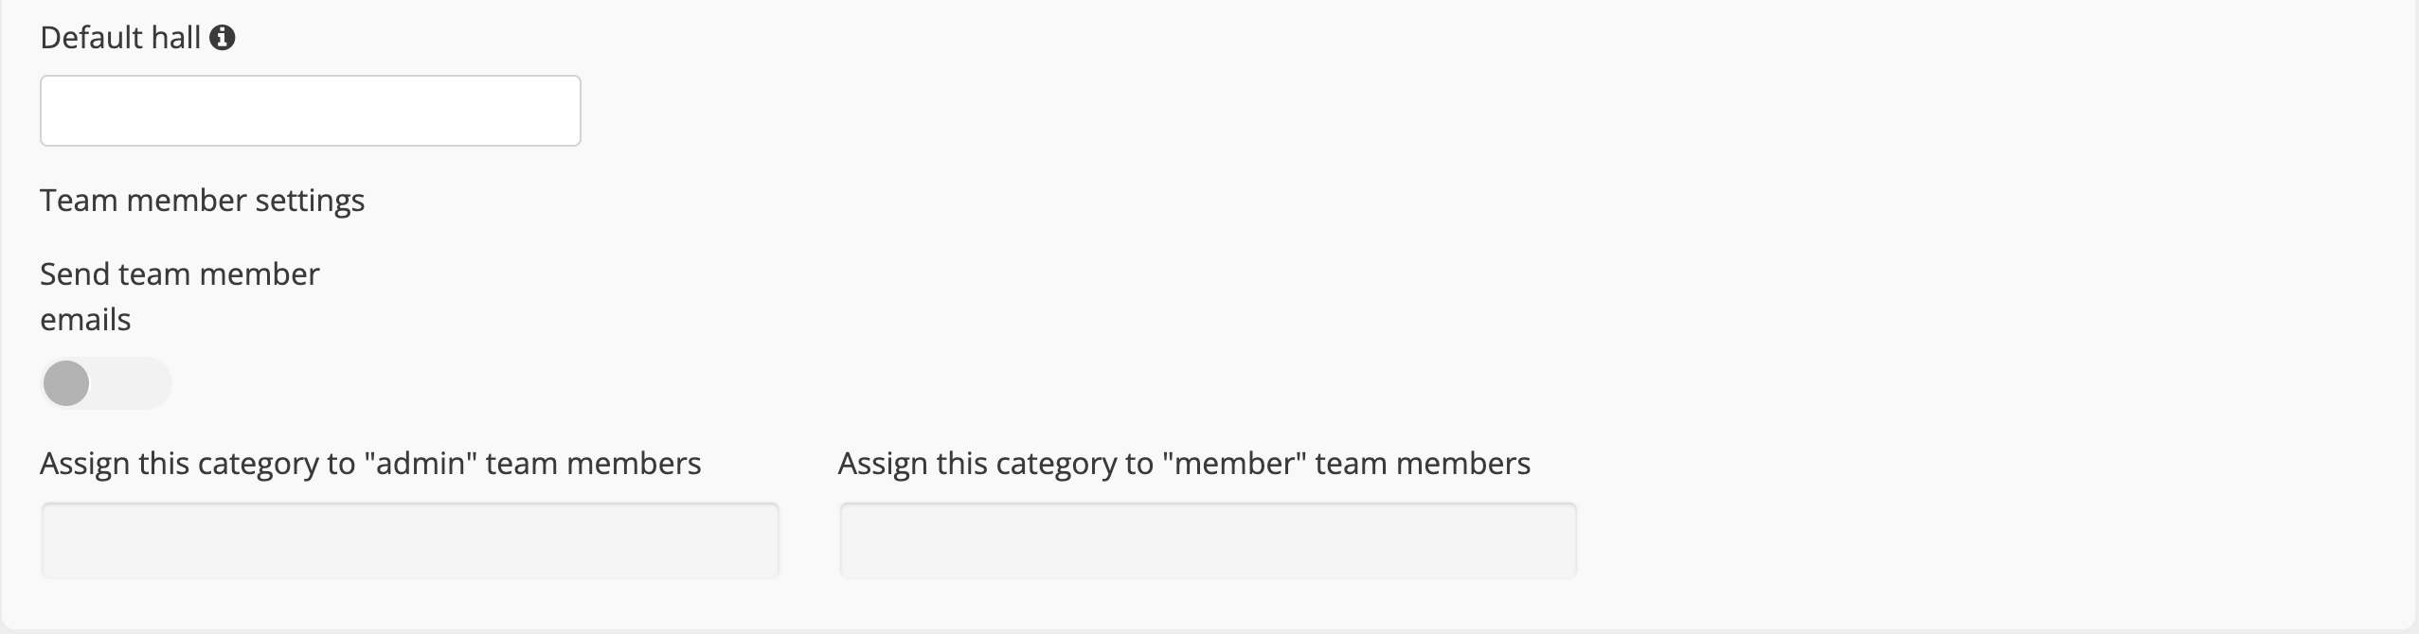Click the Default hall label text
Viewport: 2419px width, 634px height.
coord(120,38)
